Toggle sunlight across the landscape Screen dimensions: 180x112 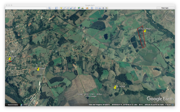coord(83,8)
